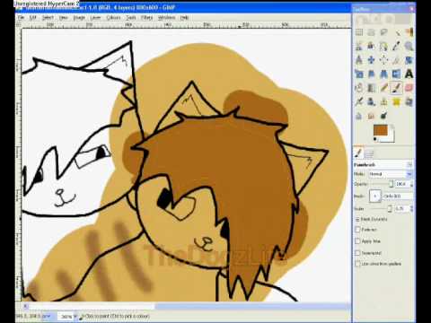Image resolution: width=431 pixels, height=323 pixels.
Task: Click the brown foreground color swatch
Action: tap(380, 130)
